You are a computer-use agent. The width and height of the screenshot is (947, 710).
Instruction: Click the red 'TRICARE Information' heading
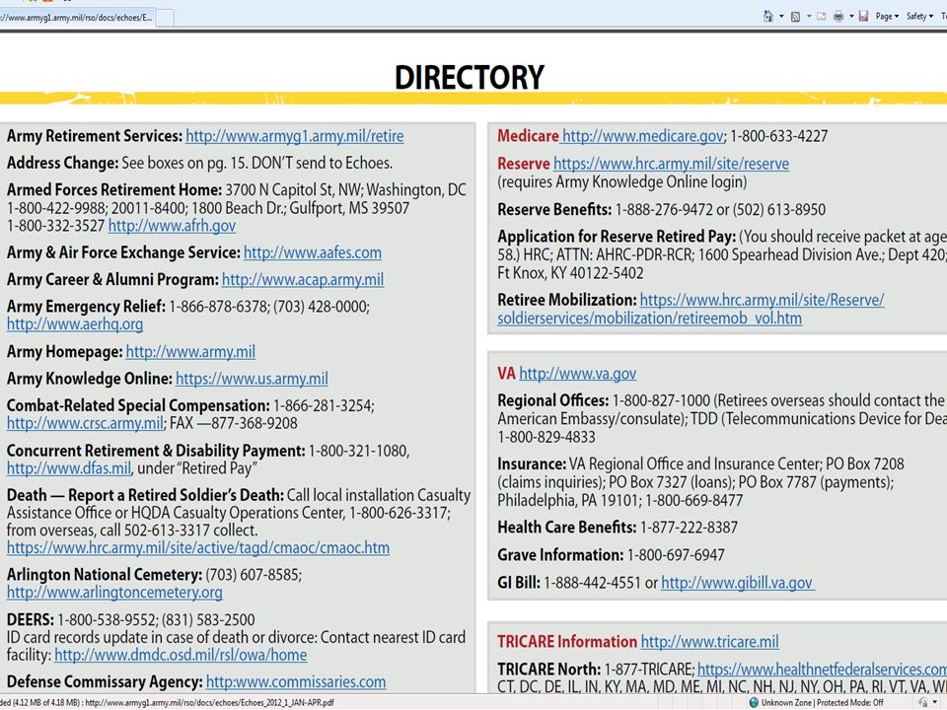[567, 642]
